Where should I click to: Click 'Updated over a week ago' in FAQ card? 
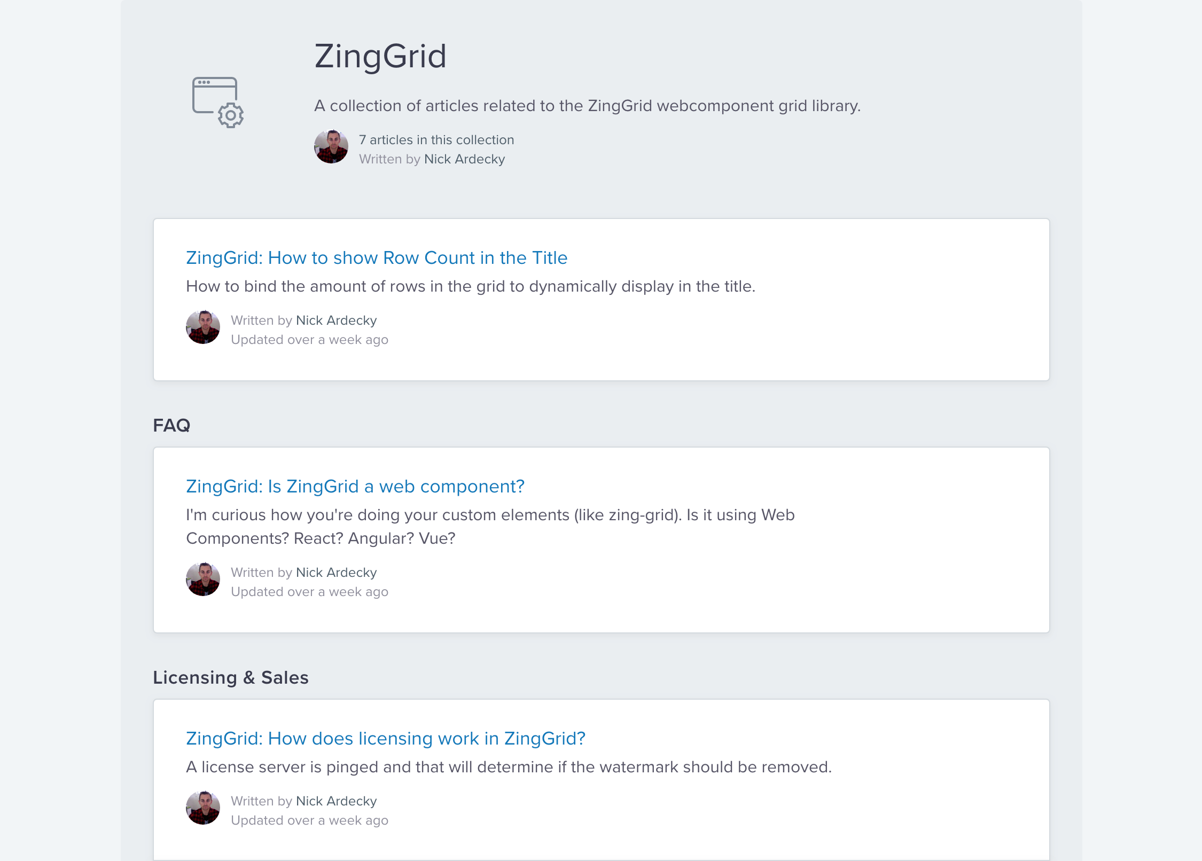coord(309,592)
